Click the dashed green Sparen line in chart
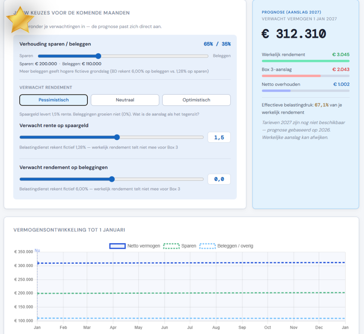Image resolution: width=364 pixels, height=334 pixels. click(188, 293)
